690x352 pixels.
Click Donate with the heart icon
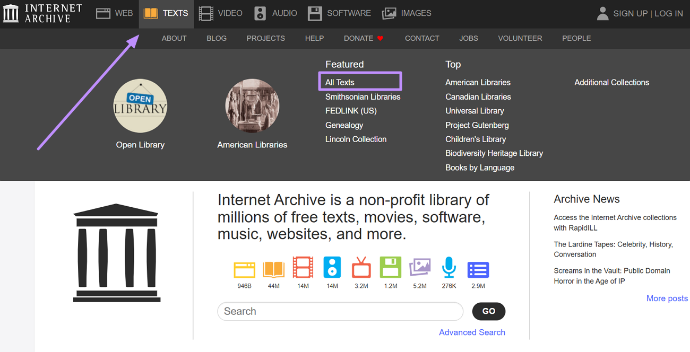pos(364,38)
